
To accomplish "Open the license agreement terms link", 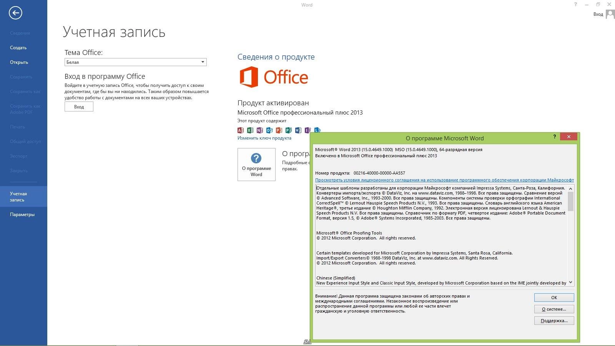I will pyautogui.click(x=444, y=180).
